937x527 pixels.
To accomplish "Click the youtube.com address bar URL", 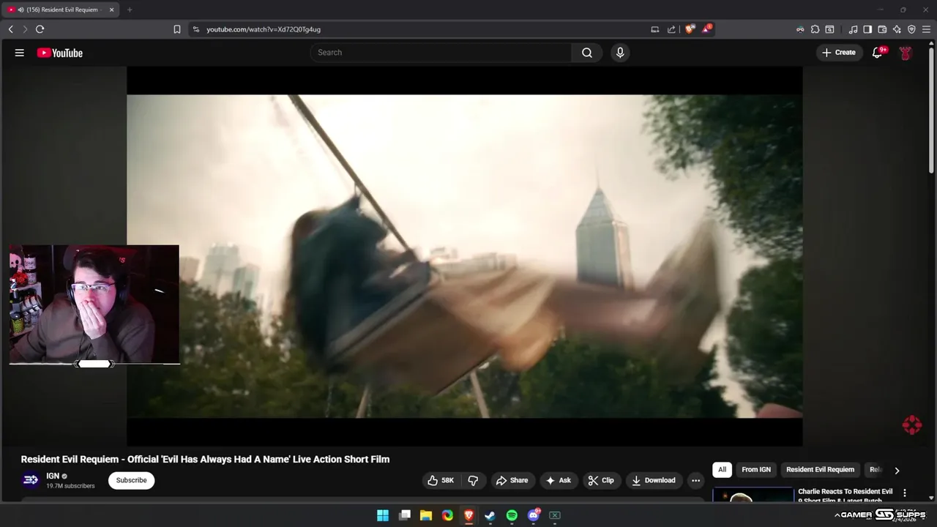I will click(x=264, y=29).
